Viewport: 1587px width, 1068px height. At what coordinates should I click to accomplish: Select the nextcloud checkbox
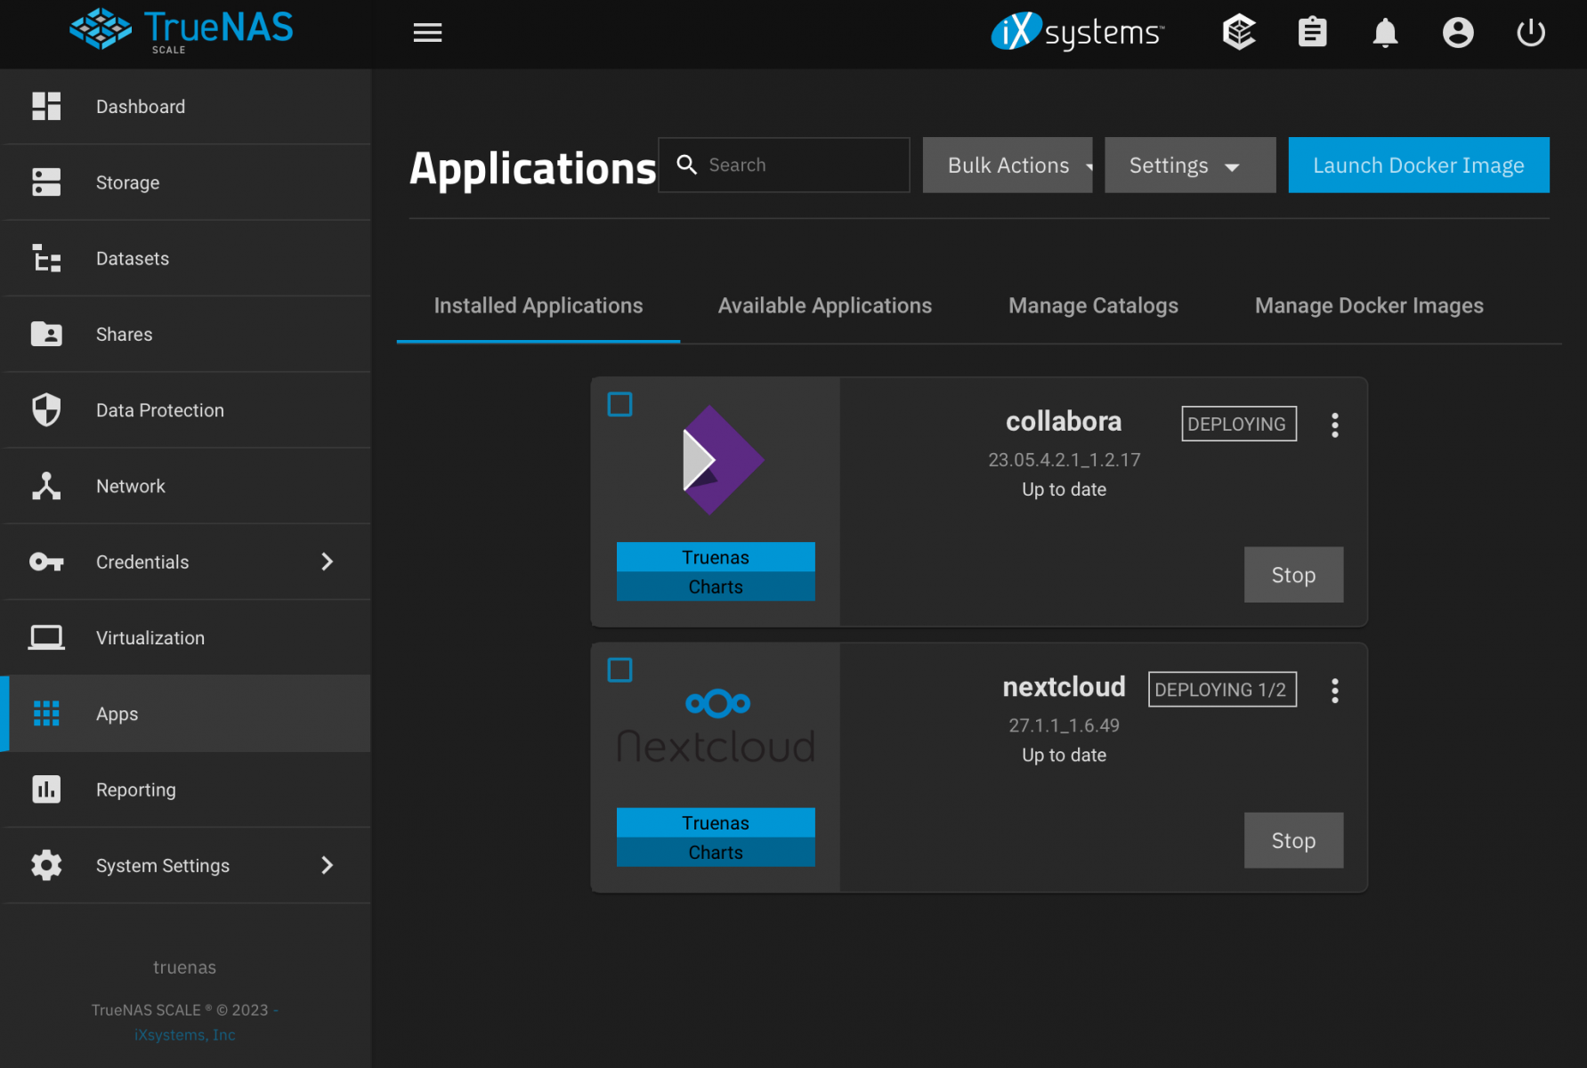coord(619,669)
